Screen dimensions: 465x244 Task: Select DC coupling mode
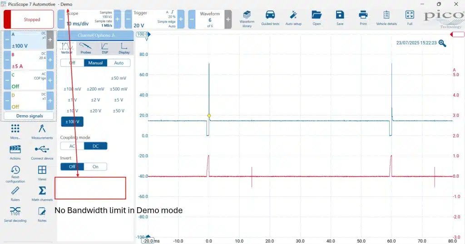[x=95, y=146]
